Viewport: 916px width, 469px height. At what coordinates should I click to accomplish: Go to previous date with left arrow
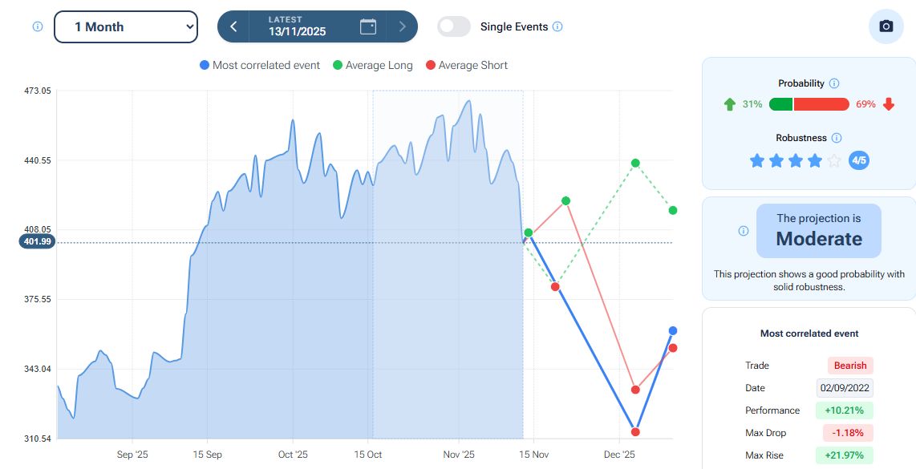pos(233,26)
